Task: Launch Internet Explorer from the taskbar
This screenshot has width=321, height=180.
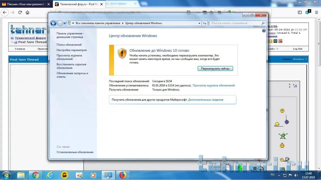Action: click(50, 175)
